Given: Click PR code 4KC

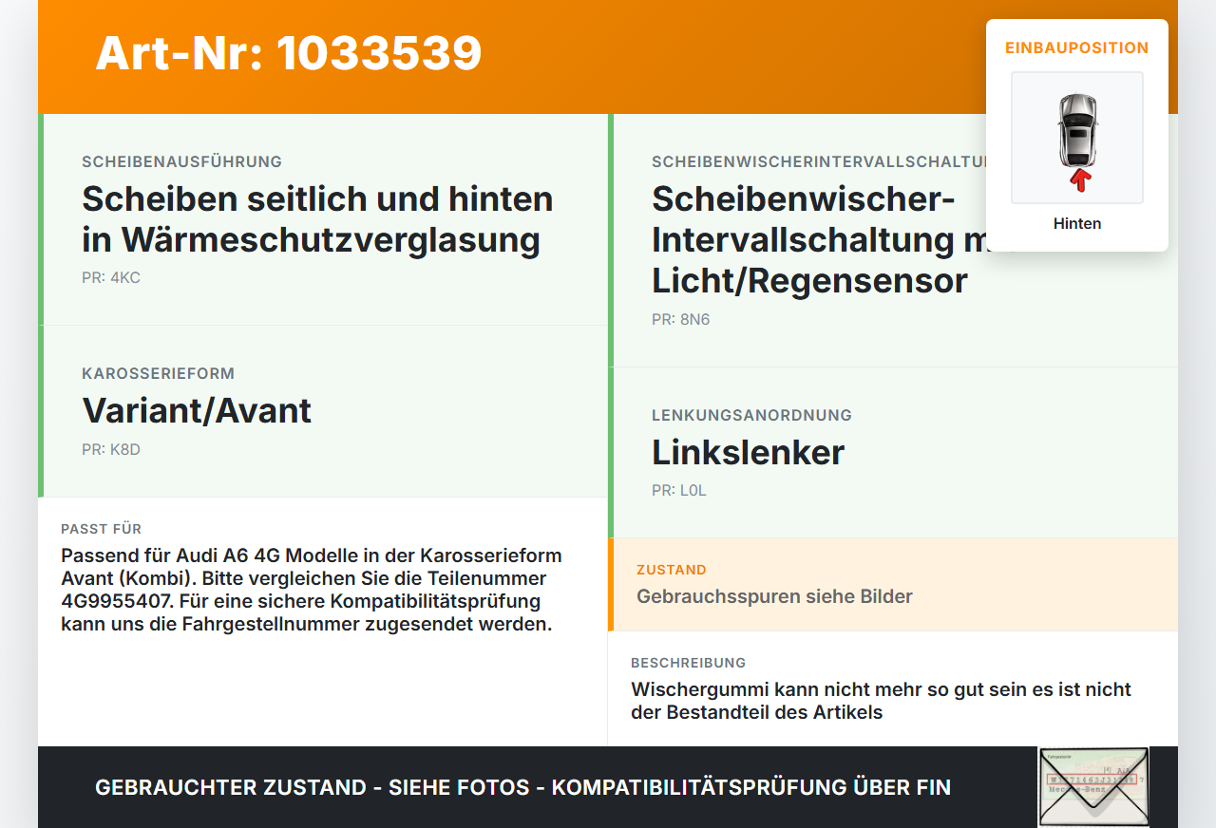Looking at the screenshot, I should pyautogui.click(x=111, y=278).
